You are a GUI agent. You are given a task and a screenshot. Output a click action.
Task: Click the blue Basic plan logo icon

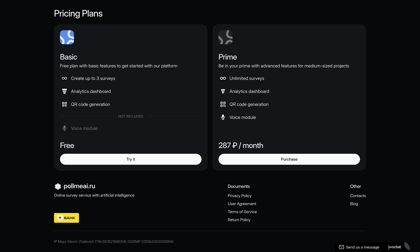67,37
